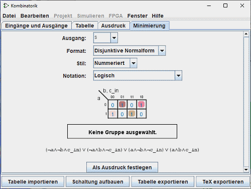This screenshot has width=251, height=189.
Task: Switch to the Tabelle tab
Action: 85,26
